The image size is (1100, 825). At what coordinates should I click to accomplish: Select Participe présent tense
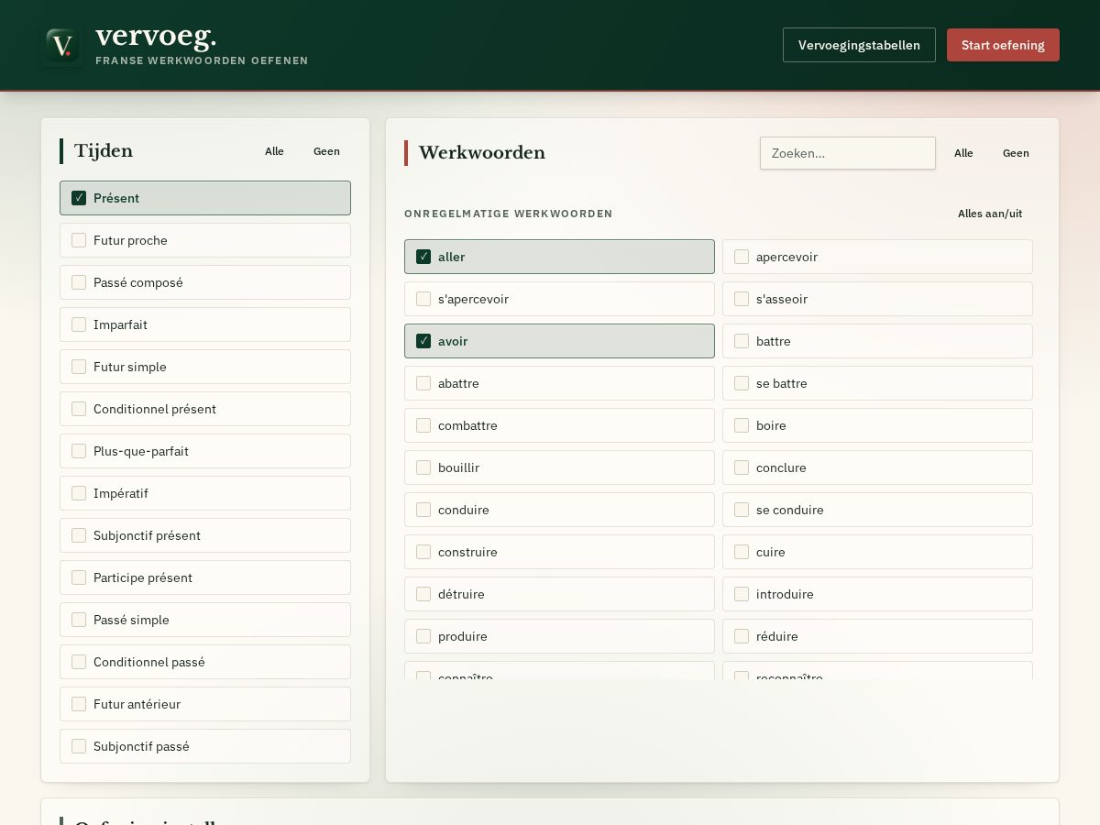(x=205, y=577)
